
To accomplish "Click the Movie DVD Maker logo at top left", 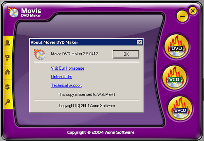I will click(x=24, y=12).
